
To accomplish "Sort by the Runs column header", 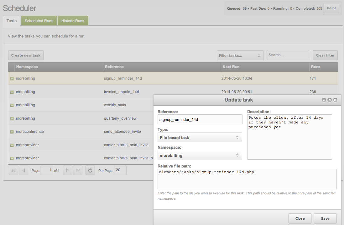I will tap(324, 67).
